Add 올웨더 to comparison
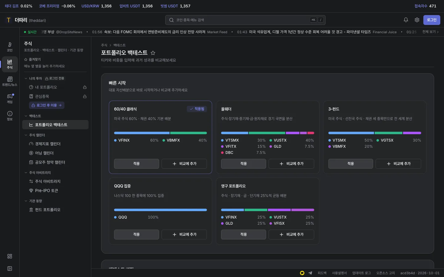The height and width of the screenshot is (277, 444). [291, 164]
